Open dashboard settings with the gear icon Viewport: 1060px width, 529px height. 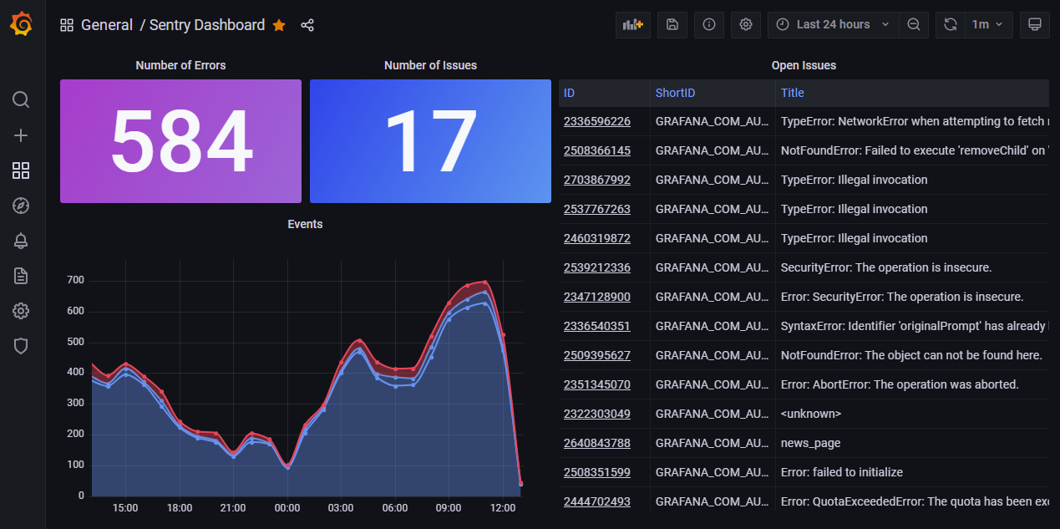click(x=745, y=24)
